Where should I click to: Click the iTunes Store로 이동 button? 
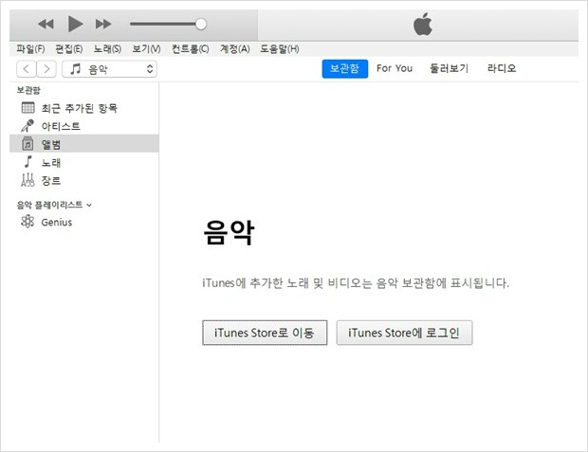[x=265, y=333]
